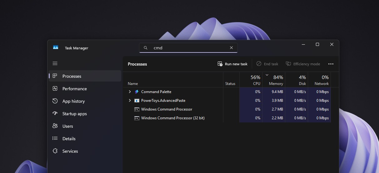Click icon of Windows Command Processor (32 bit)

137,118
